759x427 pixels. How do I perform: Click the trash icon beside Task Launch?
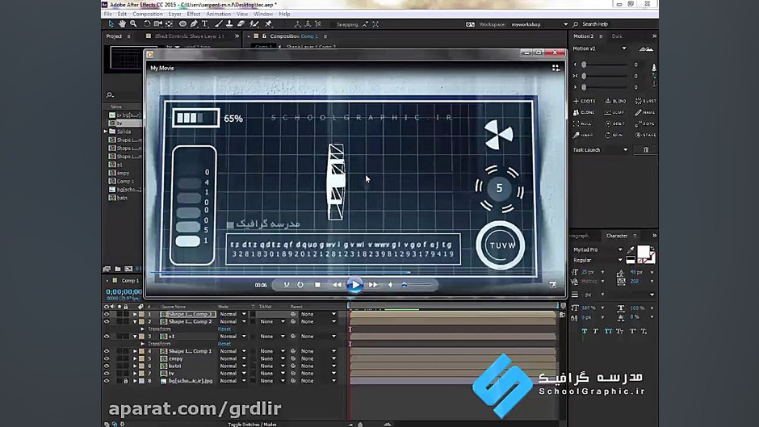(646, 150)
